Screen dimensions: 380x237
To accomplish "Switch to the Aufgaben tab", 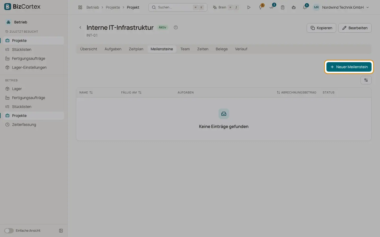I will click(113, 49).
